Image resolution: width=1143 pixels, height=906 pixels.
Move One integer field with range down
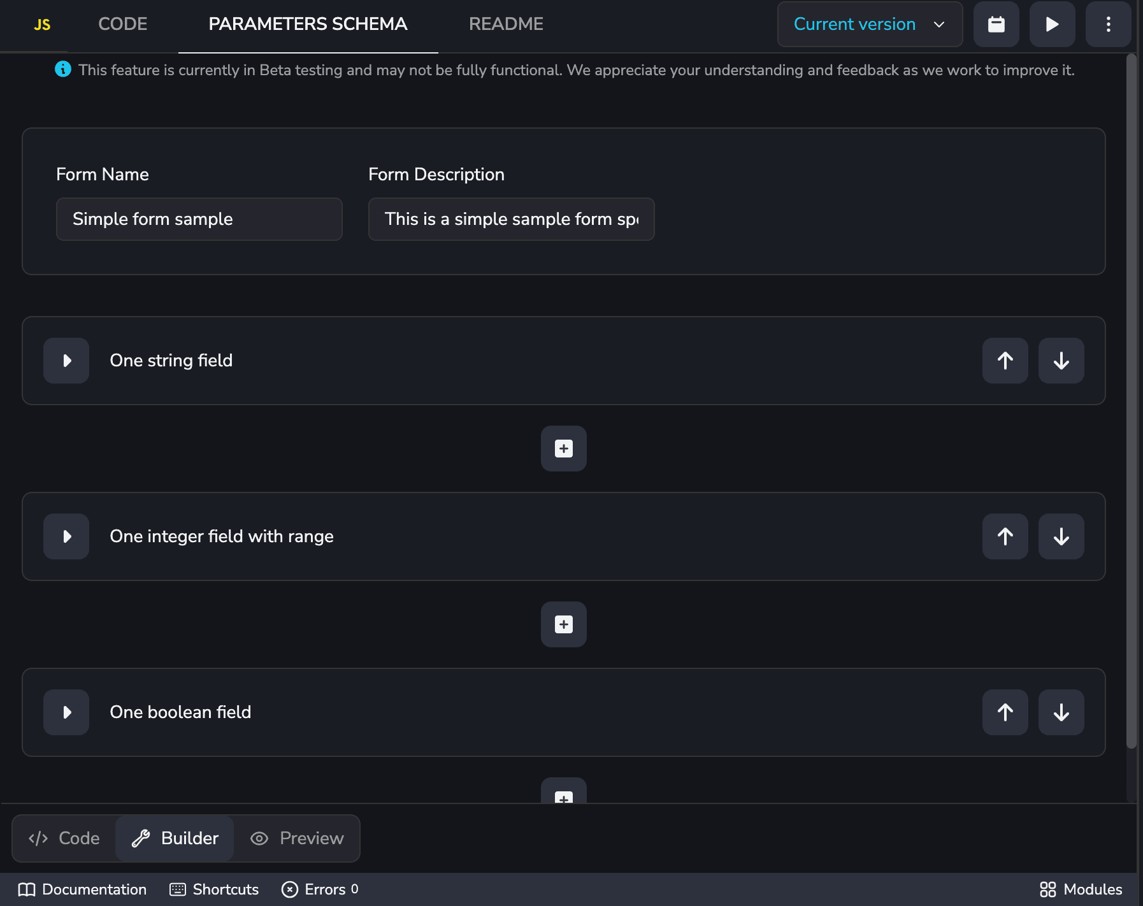[x=1061, y=536]
